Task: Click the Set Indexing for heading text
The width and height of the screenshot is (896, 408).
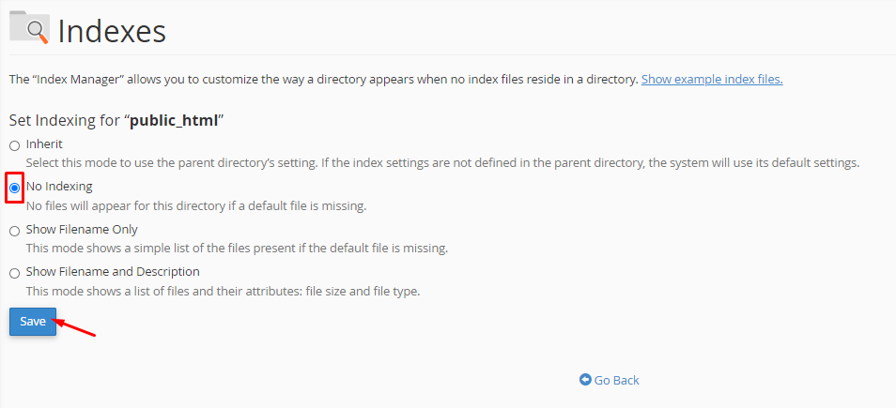Action: tap(65, 120)
